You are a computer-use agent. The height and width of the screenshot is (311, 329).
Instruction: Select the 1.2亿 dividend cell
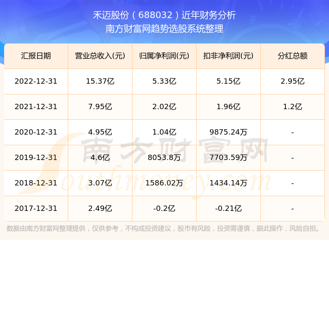[292, 107]
